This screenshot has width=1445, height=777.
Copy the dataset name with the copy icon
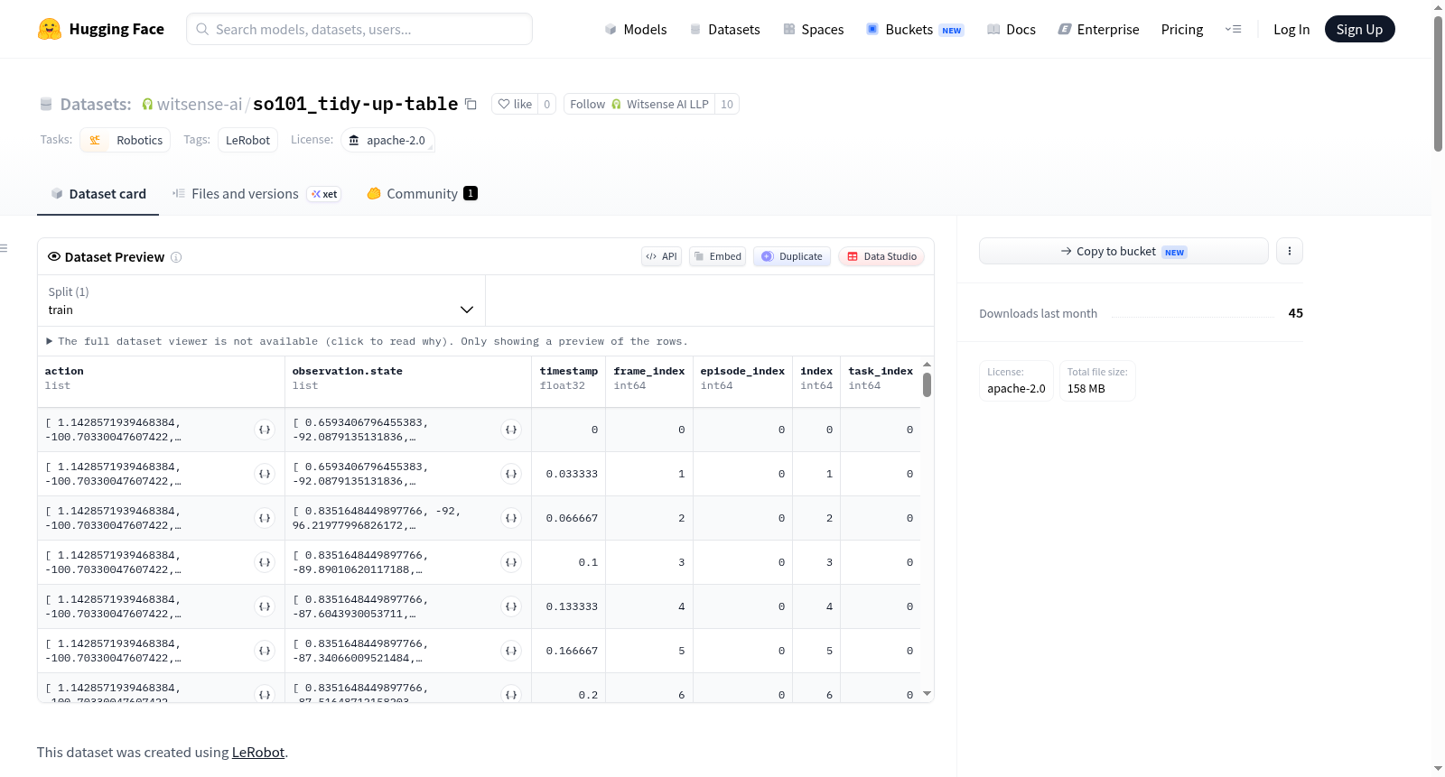click(471, 104)
